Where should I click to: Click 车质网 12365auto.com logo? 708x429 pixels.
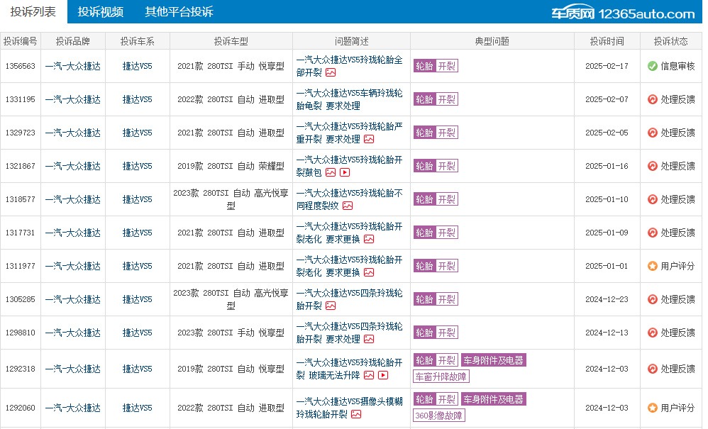pos(623,13)
